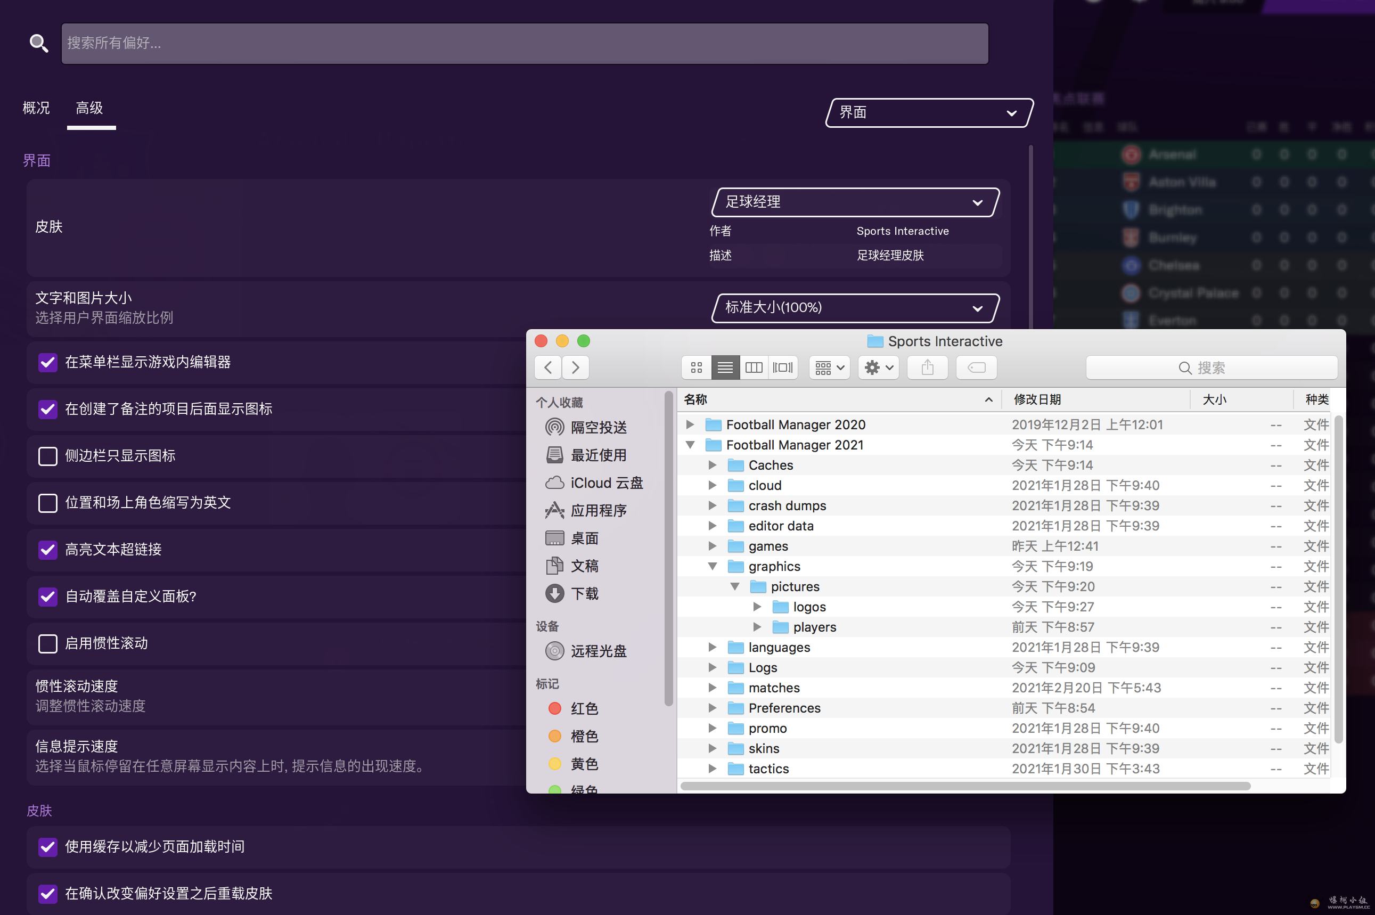This screenshot has height=915, width=1375.
Task: Select the Preferences folder icon
Action: (735, 708)
